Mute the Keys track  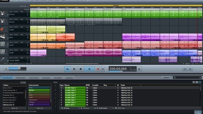(x=16, y=35)
